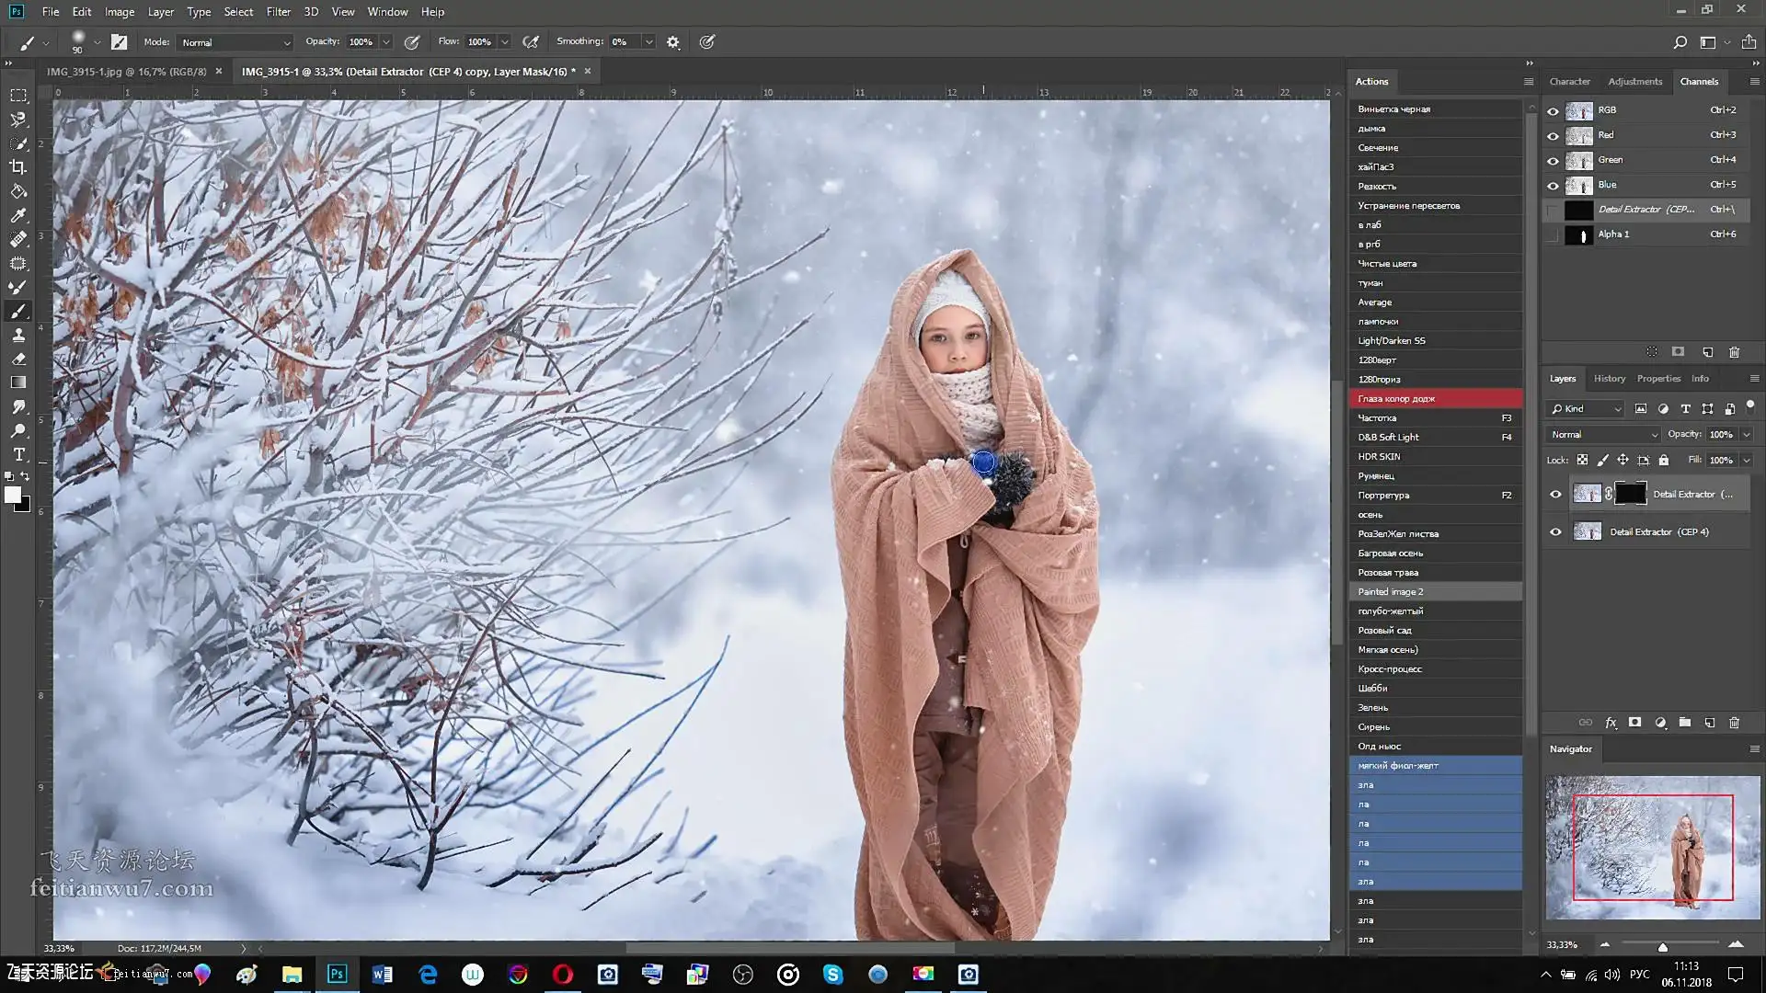Select the Gradient tool
Image resolution: width=1766 pixels, height=993 pixels.
(17, 383)
